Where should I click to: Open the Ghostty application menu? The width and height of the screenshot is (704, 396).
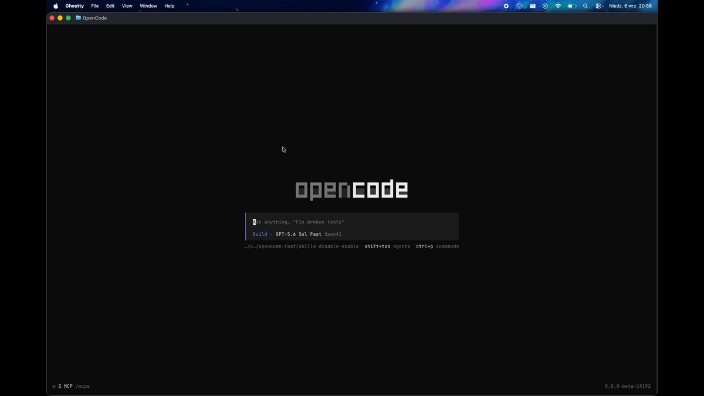[x=75, y=6]
